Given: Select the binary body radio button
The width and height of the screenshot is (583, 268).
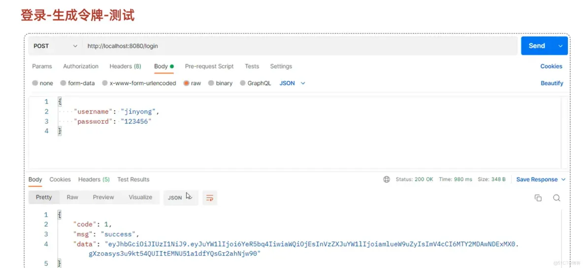Looking at the screenshot, I should (x=211, y=83).
